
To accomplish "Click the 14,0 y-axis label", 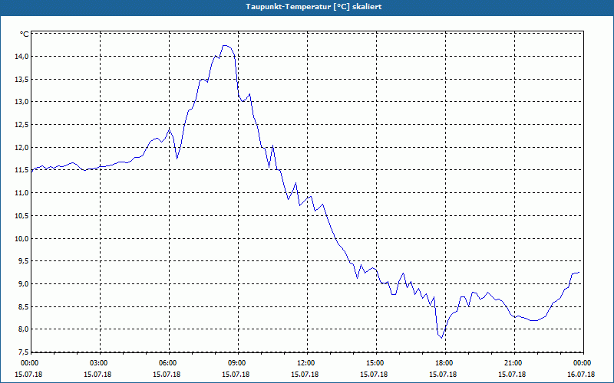I will (21, 57).
